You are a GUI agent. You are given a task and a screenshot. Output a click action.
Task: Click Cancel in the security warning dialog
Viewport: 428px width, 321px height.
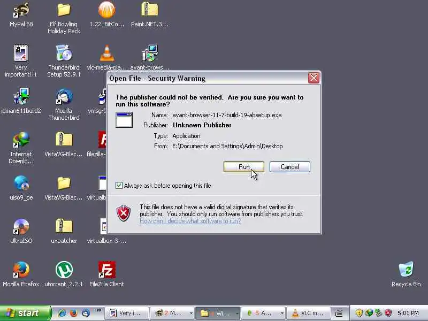pyautogui.click(x=290, y=167)
